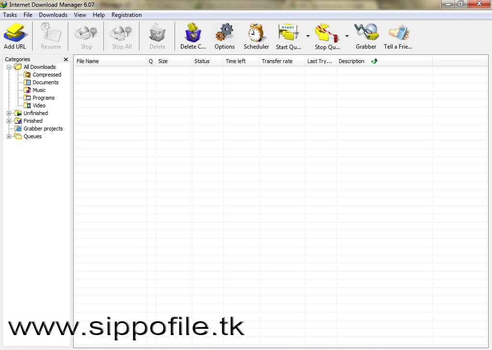Sort by Transfer rate column header
The width and height of the screenshot is (492, 350).
coord(282,61)
